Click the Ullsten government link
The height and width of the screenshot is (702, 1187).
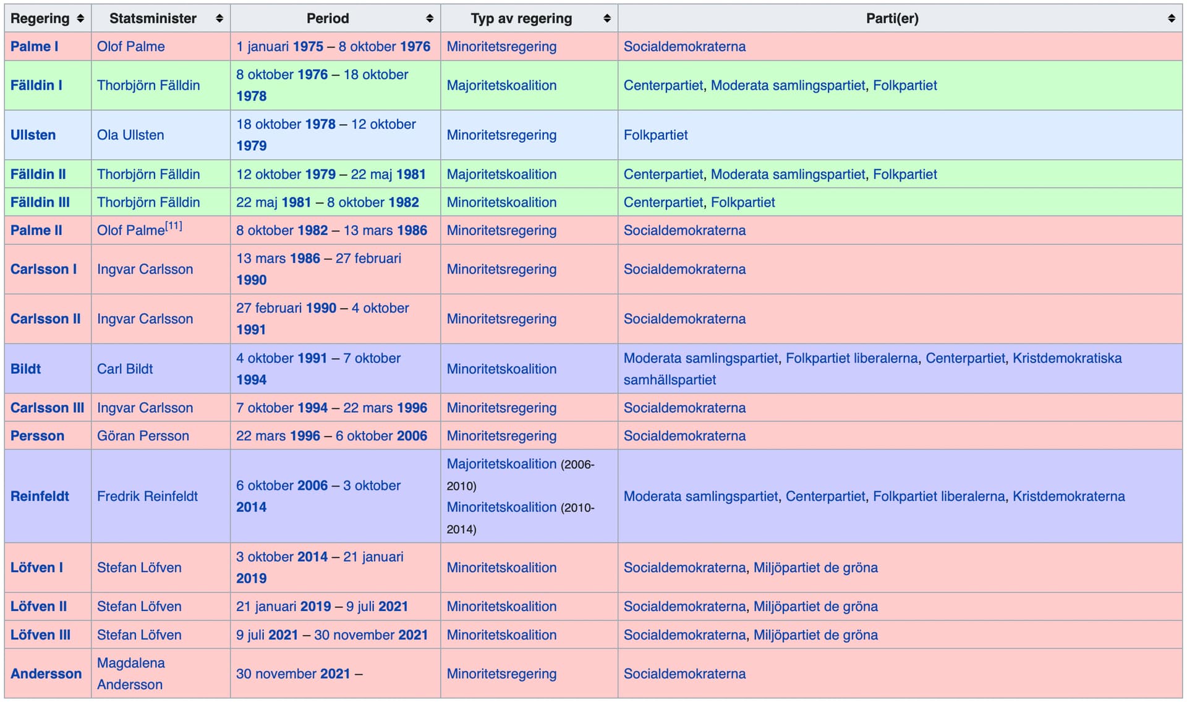coord(33,135)
